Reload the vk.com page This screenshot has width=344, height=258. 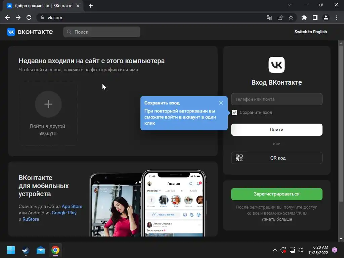[29, 17]
